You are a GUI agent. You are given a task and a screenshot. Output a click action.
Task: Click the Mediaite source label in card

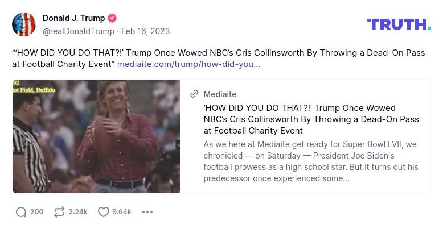coord(220,94)
